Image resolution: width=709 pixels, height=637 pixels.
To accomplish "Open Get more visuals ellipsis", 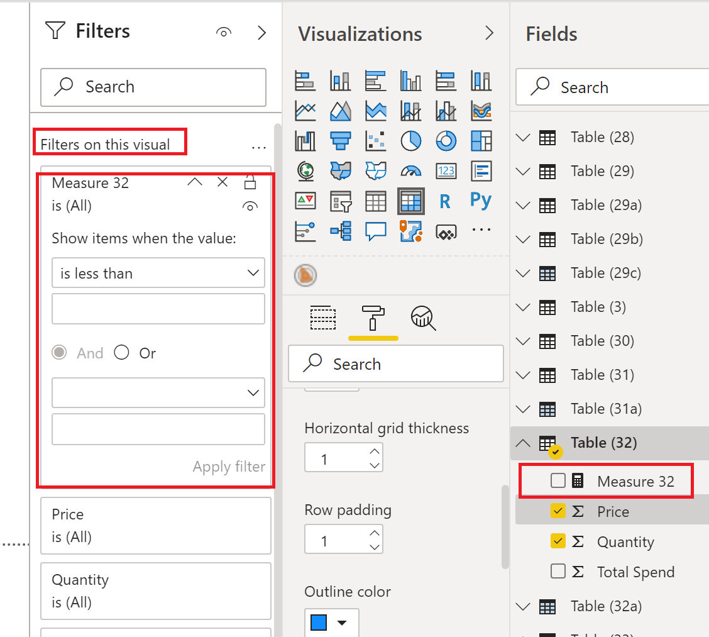I will click(x=481, y=230).
